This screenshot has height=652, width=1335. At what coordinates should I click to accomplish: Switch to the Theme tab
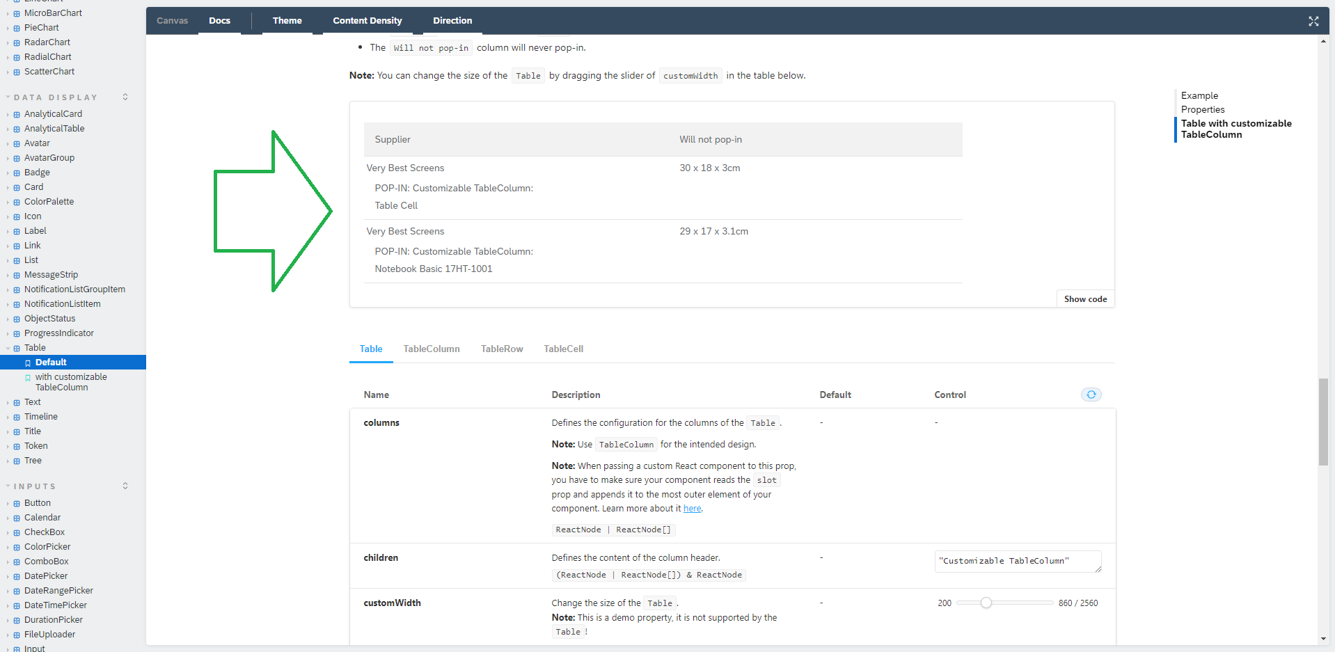pos(287,20)
